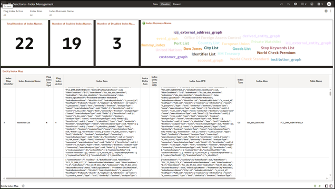This screenshot has width=335, height=189.
Task: Click the FCC_DIM_IDENTIFIER_V table name cell
Action: (x=292, y=123)
